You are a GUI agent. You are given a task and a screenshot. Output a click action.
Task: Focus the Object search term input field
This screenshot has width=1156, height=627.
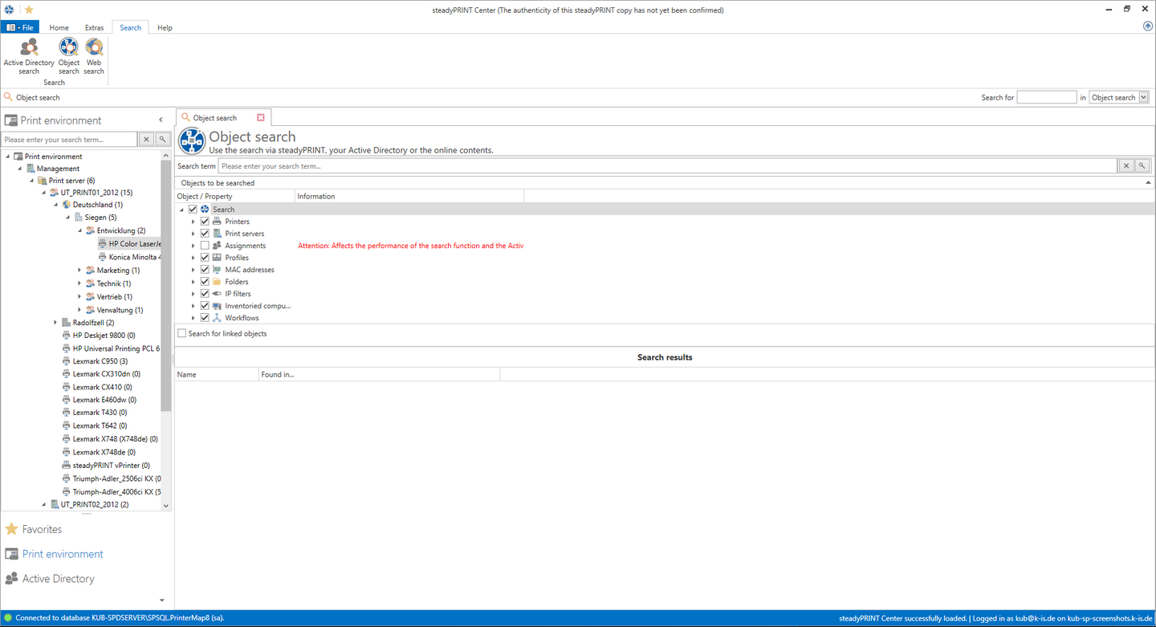tap(668, 166)
